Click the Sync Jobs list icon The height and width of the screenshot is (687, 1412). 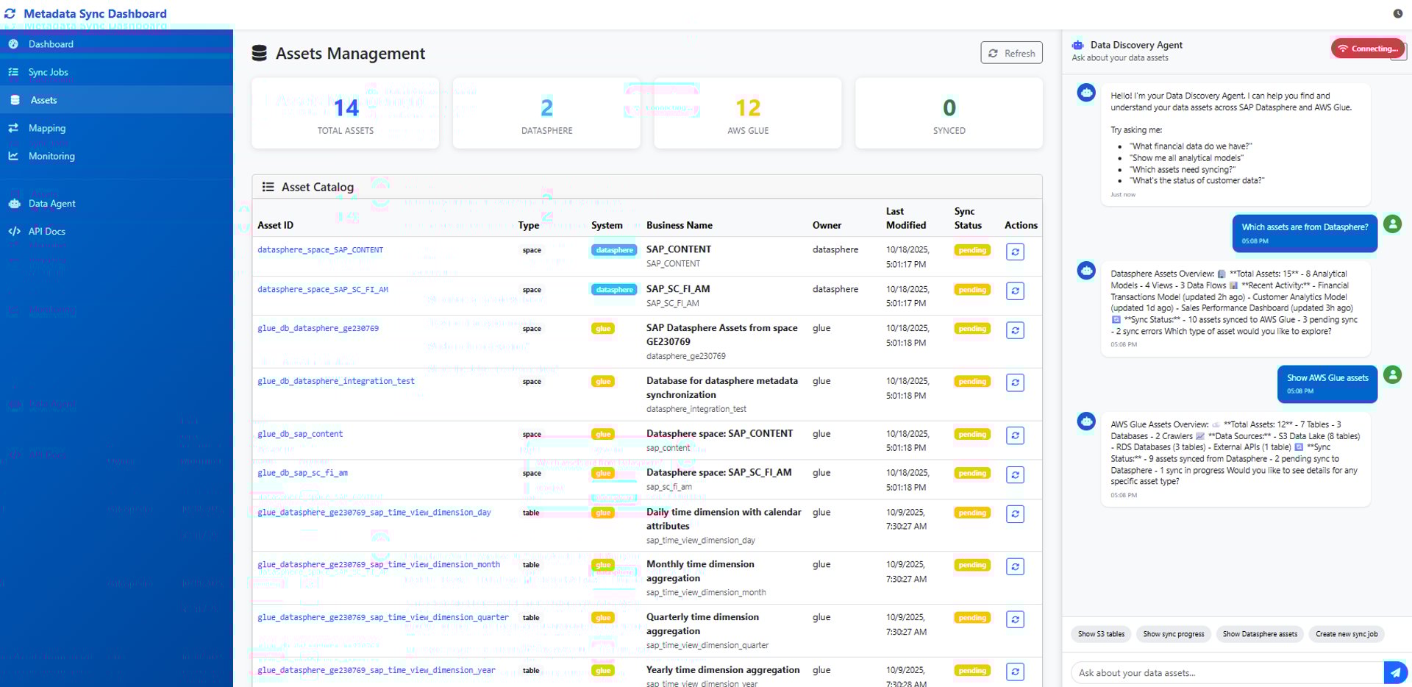pyautogui.click(x=13, y=72)
